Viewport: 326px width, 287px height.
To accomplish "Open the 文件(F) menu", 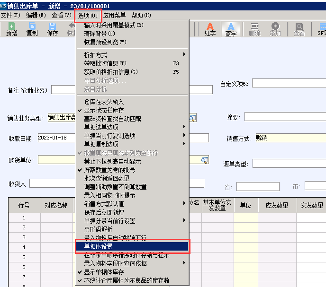I will pyautogui.click(x=10, y=15).
